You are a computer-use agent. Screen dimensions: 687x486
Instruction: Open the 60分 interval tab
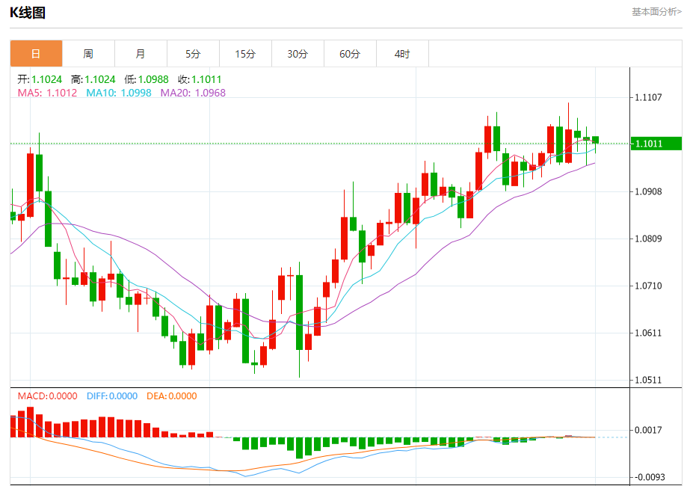coord(350,54)
